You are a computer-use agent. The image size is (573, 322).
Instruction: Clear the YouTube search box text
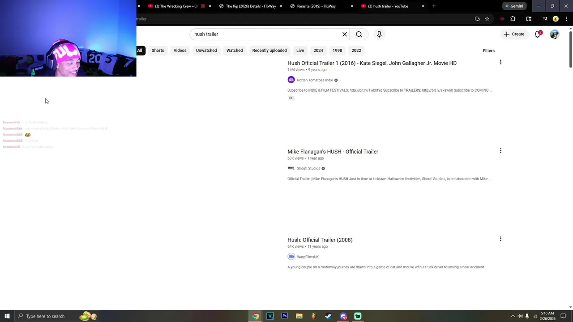(x=345, y=34)
